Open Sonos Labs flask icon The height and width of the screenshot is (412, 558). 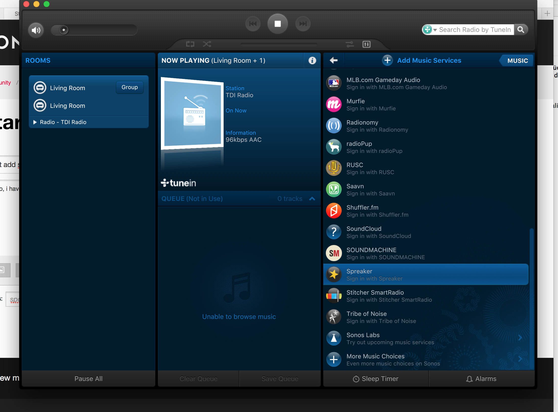334,338
